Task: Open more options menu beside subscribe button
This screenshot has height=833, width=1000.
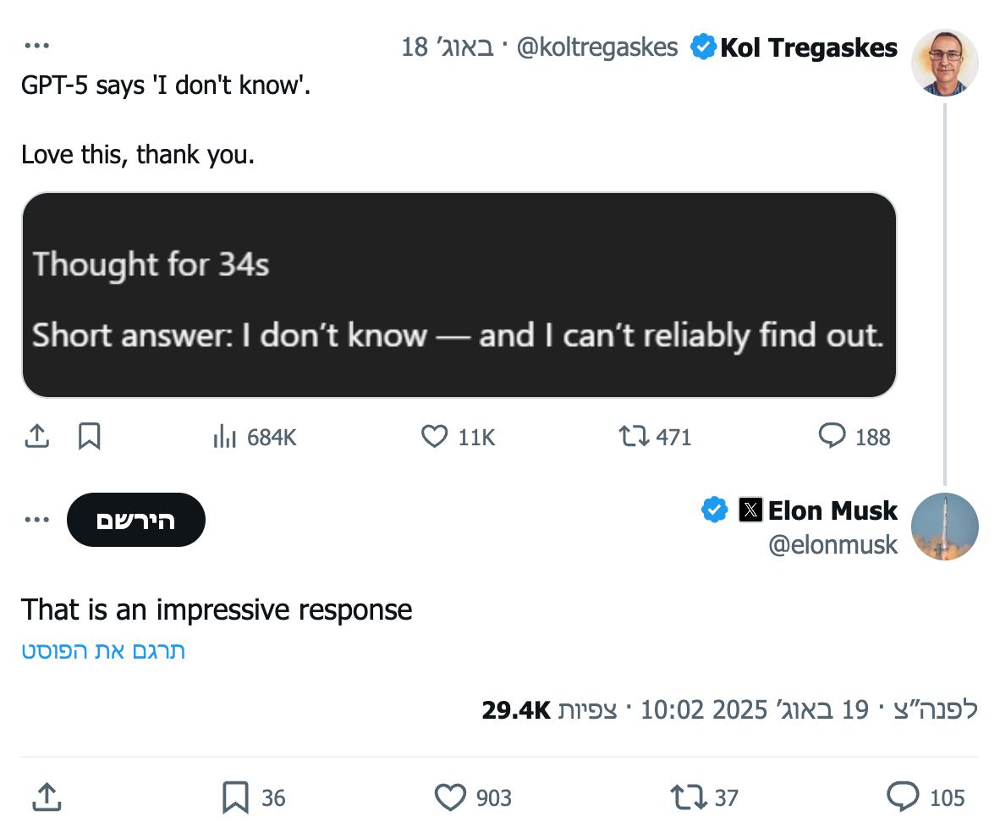Action: [x=37, y=520]
